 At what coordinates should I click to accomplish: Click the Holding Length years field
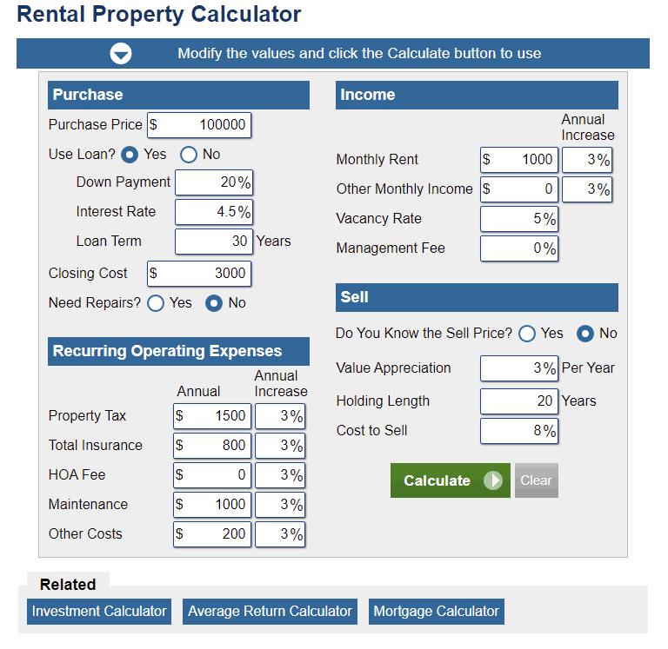518,401
